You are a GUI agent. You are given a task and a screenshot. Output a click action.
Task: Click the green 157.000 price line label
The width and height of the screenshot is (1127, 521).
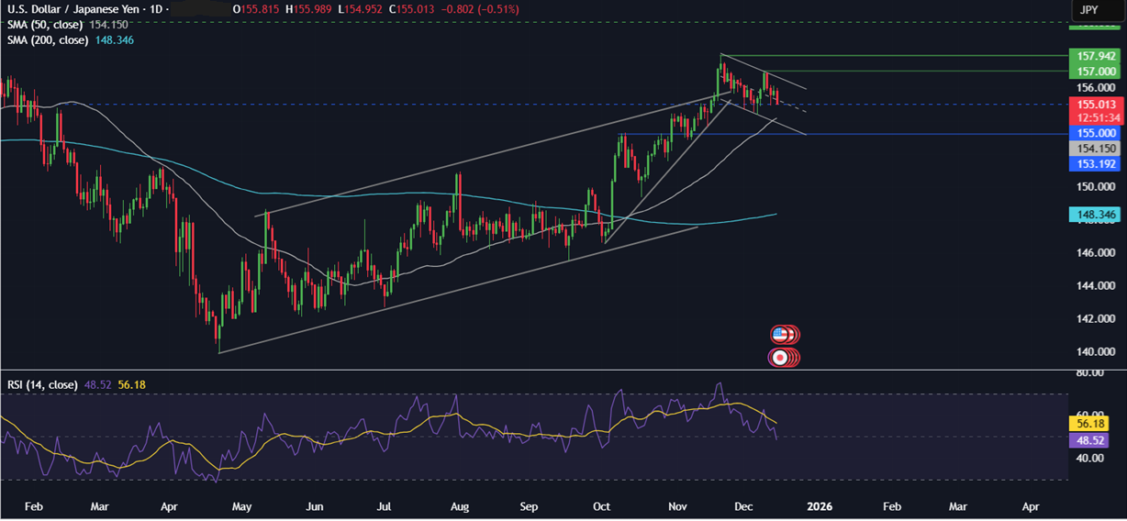click(1098, 72)
